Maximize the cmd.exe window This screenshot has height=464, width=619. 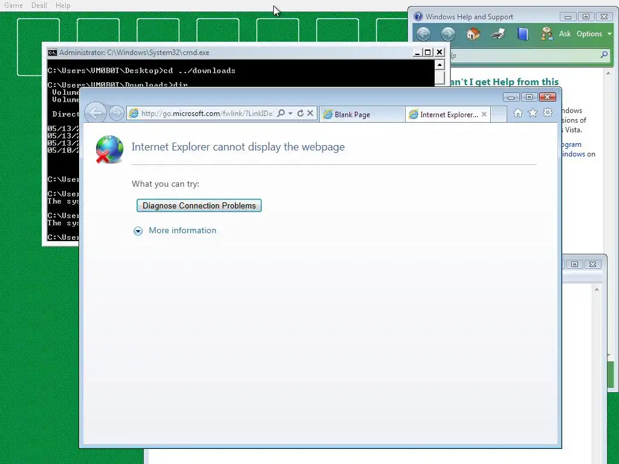pos(428,52)
